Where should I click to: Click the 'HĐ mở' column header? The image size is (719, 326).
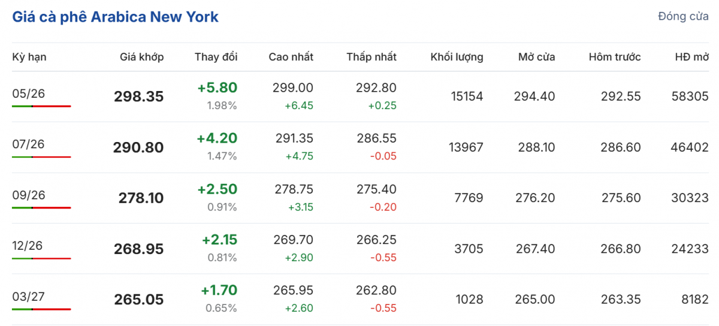pyautogui.click(x=691, y=57)
